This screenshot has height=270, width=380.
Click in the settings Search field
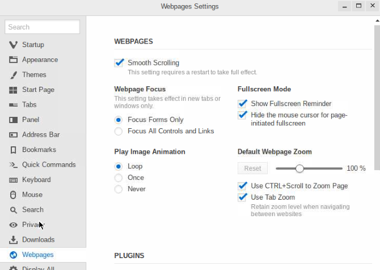click(x=42, y=27)
